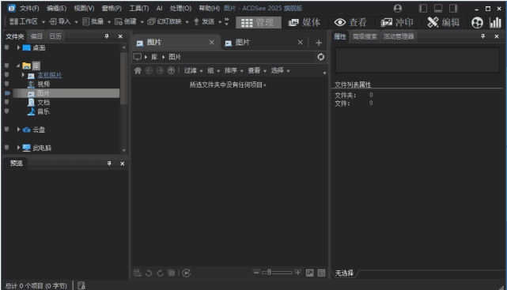
Task: Toggle the bottom panel layout icon
Action: pyautogui.click(x=438, y=9)
